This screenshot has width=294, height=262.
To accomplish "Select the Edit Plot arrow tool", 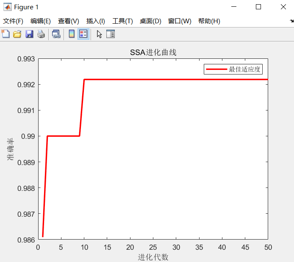I will click(99, 34).
